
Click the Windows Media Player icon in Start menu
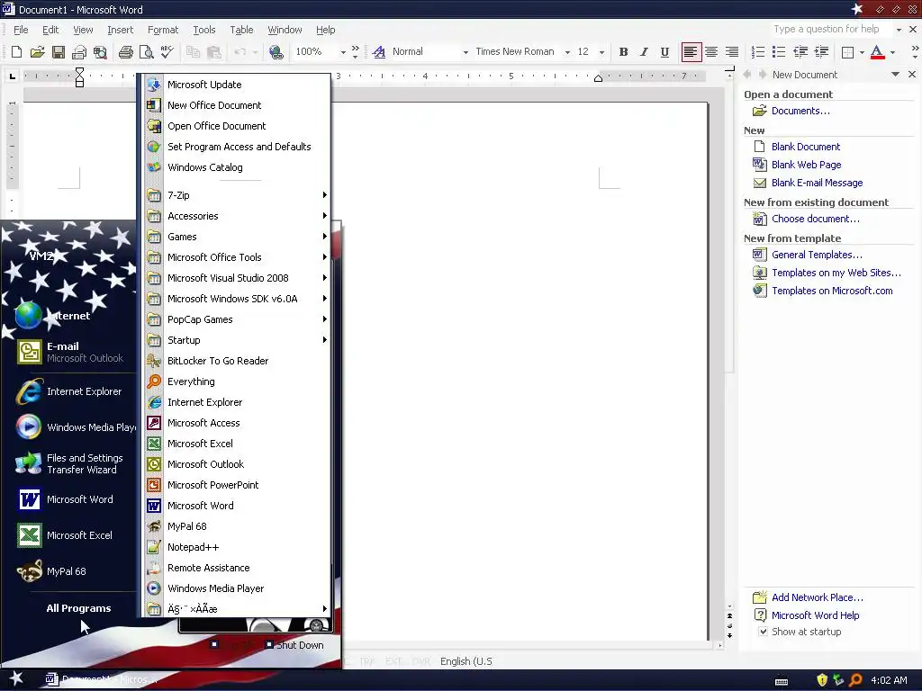(29, 427)
